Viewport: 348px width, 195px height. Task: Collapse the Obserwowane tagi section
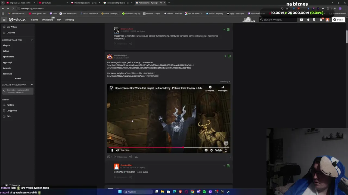[32, 40]
